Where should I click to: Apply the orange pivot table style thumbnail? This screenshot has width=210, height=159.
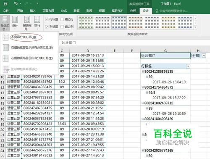point(136,23)
